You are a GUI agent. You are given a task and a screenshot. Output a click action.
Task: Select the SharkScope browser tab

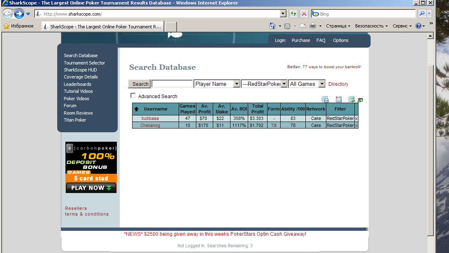(x=103, y=27)
